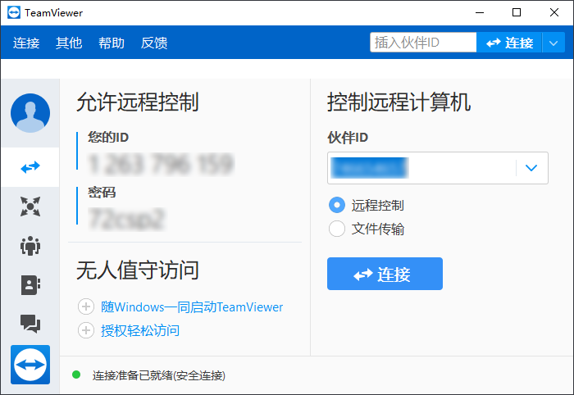Image resolution: width=574 pixels, height=395 pixels.
Task: Close the TeamViewer window
Action: point(553,13)
